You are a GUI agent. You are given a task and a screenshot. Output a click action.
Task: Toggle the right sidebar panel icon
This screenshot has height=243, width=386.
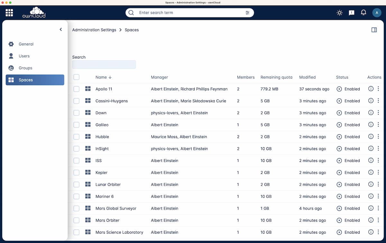tap(374, 30)
